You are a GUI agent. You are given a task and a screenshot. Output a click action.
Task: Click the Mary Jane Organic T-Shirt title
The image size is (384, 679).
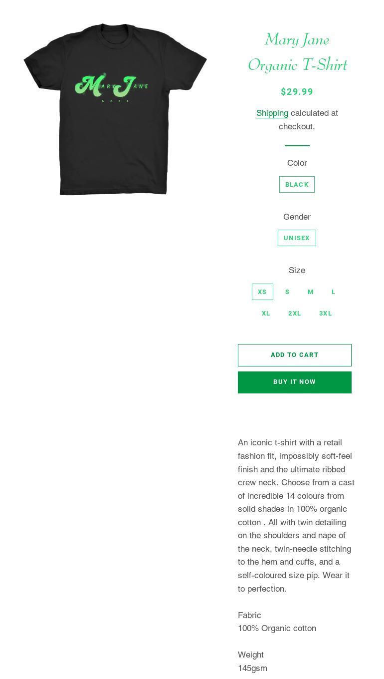pos(297,52)
